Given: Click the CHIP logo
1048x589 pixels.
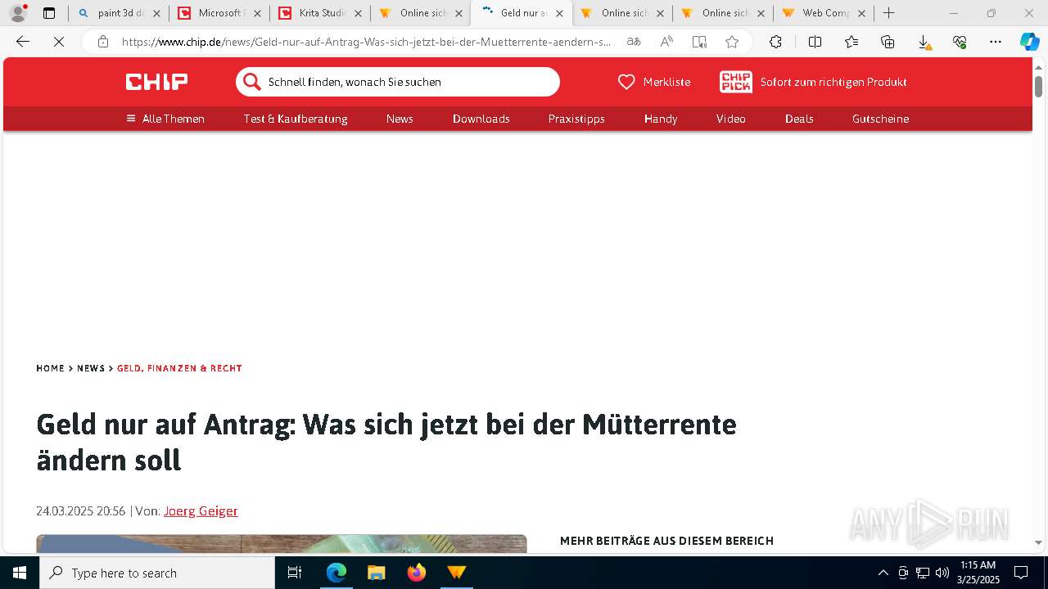Looking at the screenshot, I should (156, 82).
